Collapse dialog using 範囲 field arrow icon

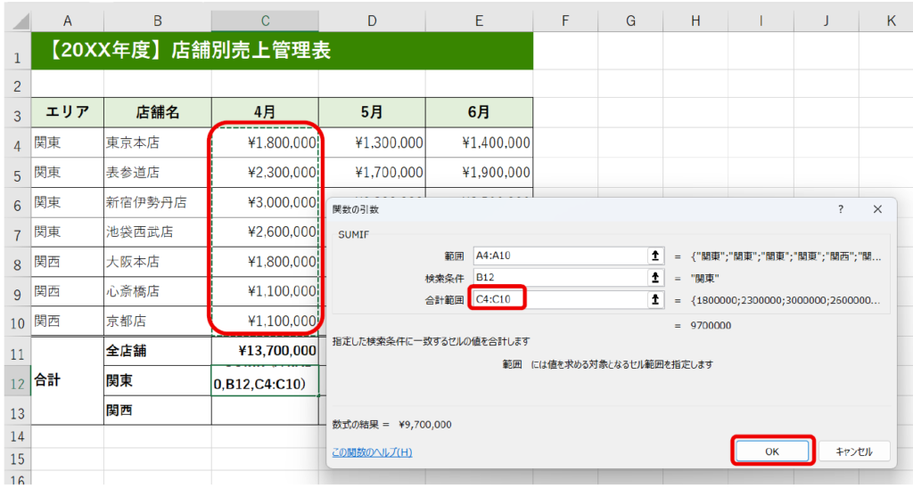point(656,256)
